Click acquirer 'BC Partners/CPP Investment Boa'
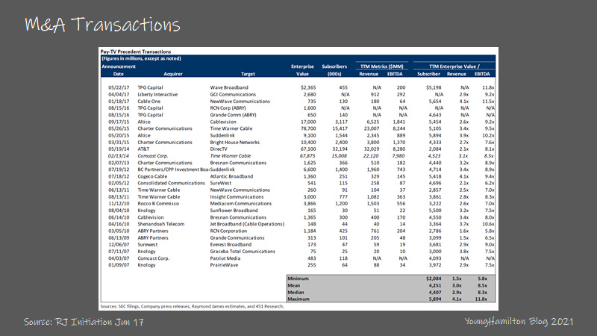 [174, 169]
